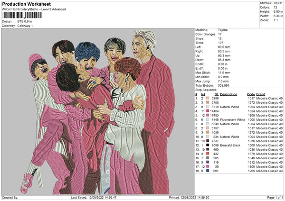The width and height of the screenshot is (285, 201).
Task: Click the thread code '1312'
Action: [x=251, y=162]
